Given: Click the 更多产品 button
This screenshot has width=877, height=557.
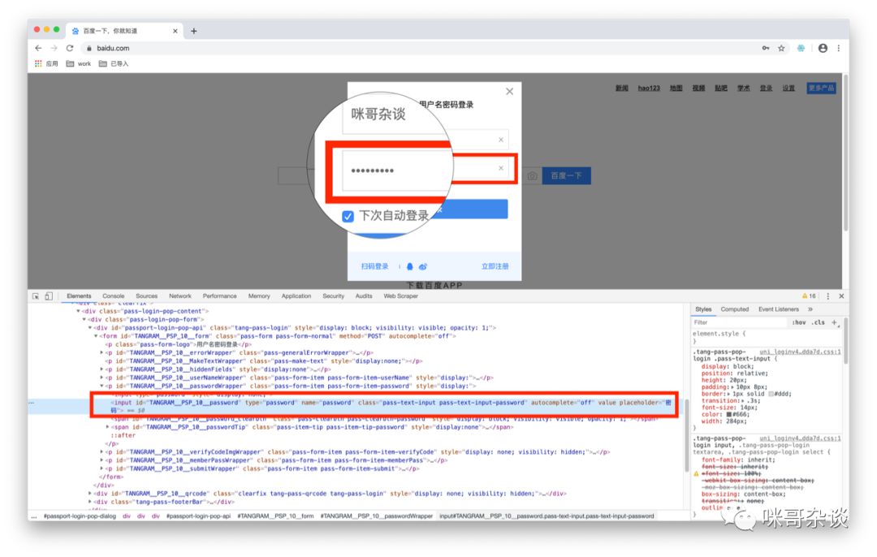Looking at the screenshot, I should [x=821, y=89].
